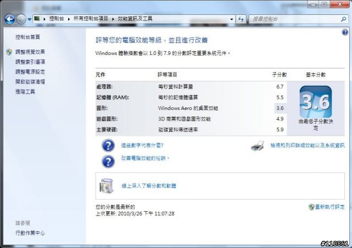Image resolution: width=352 pixels, height=248 pixels.
Task: Select 效能資訊及工具 breadcrumb
Action: tap(135, 19)
